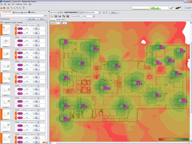
Task: Click the wall drawing tool icon above map
Action: click(x=56, y=16)
